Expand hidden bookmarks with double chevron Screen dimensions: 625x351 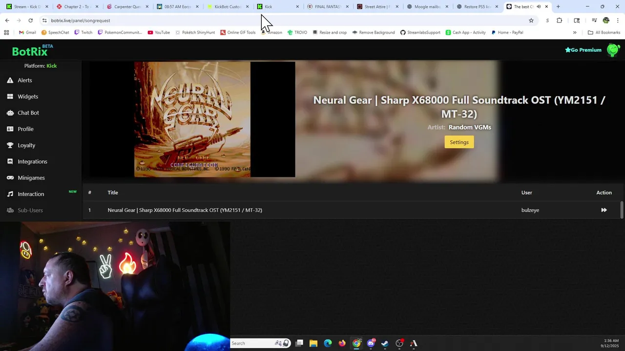pyautogui.click(x=575, y=33)
